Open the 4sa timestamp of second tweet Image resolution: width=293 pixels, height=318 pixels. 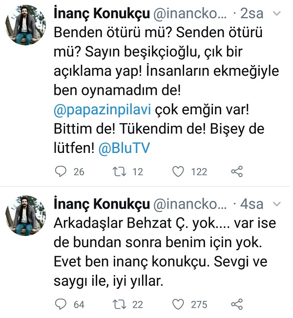(x=255, y=204)
